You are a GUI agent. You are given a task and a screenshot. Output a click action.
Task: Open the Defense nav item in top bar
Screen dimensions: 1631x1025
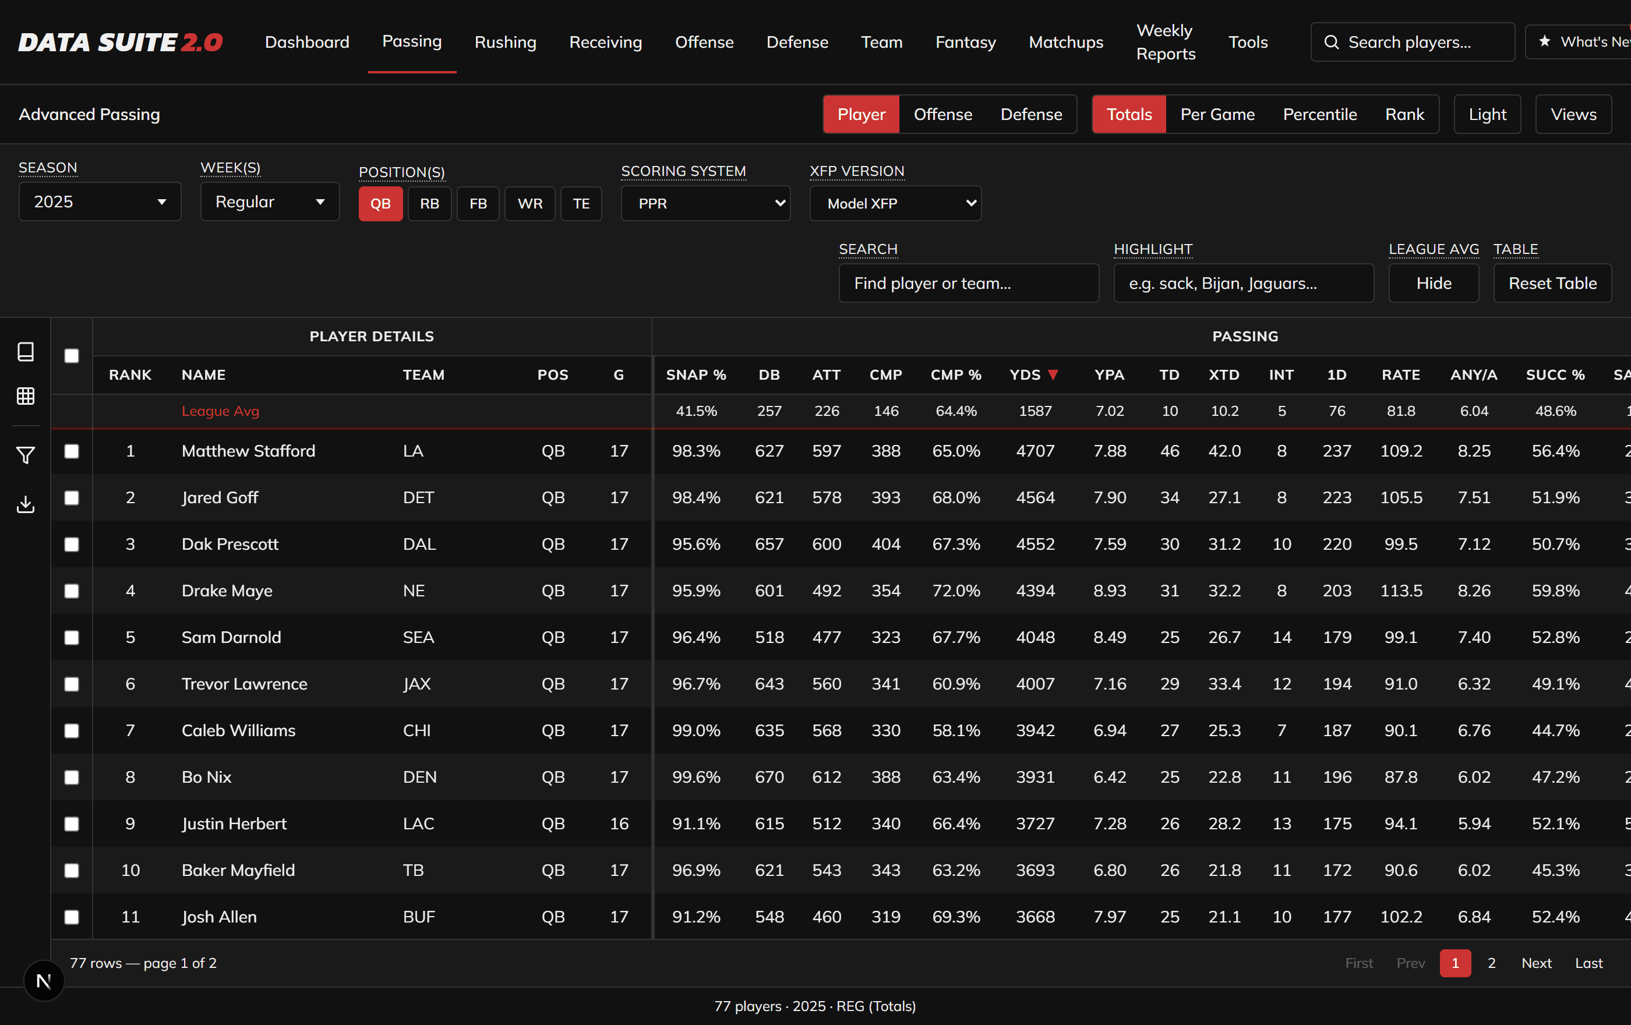(797, 42)
